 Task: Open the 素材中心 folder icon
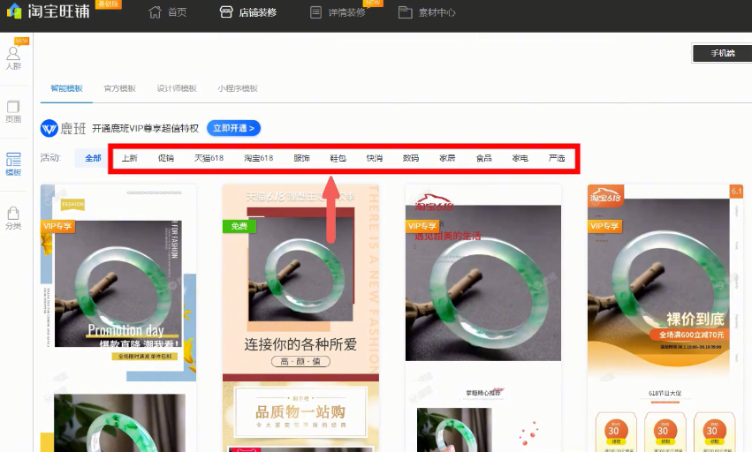point(406,12)
